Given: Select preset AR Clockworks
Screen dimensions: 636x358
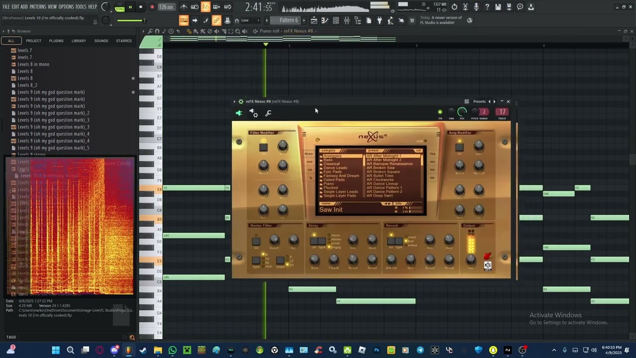Looking at the screenshot, I should 380,180.
